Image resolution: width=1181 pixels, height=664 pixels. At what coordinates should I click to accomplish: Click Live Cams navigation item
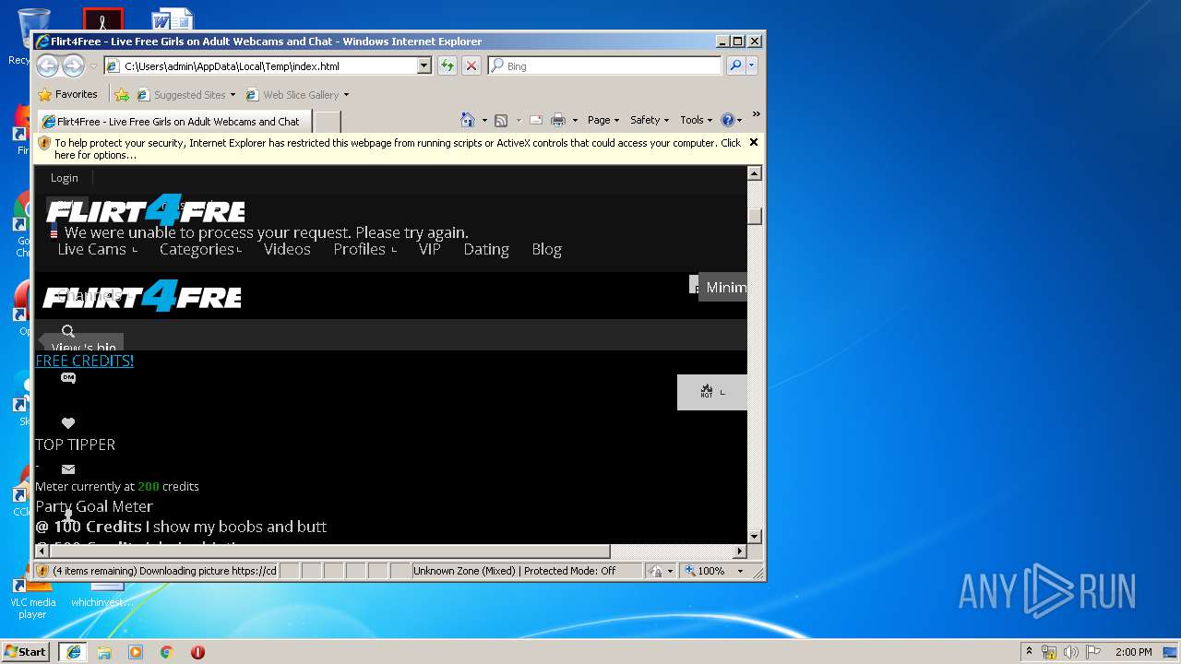(x=97, y=249)
